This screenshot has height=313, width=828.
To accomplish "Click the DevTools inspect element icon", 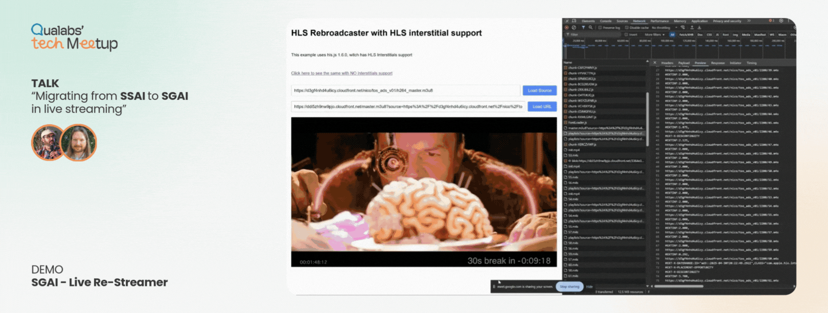I will tap(566, 21).
